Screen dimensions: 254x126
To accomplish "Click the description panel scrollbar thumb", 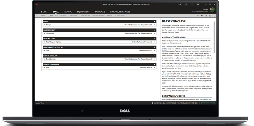I will pos(214,37).
